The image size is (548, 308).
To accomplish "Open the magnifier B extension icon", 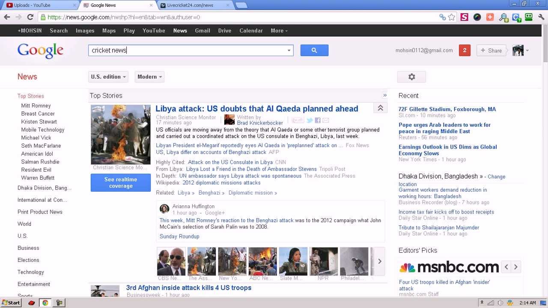I will (x=503, y=18).
